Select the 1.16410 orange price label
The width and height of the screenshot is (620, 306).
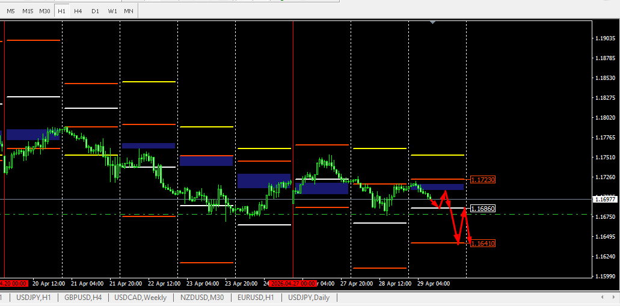tap(483, 243)
